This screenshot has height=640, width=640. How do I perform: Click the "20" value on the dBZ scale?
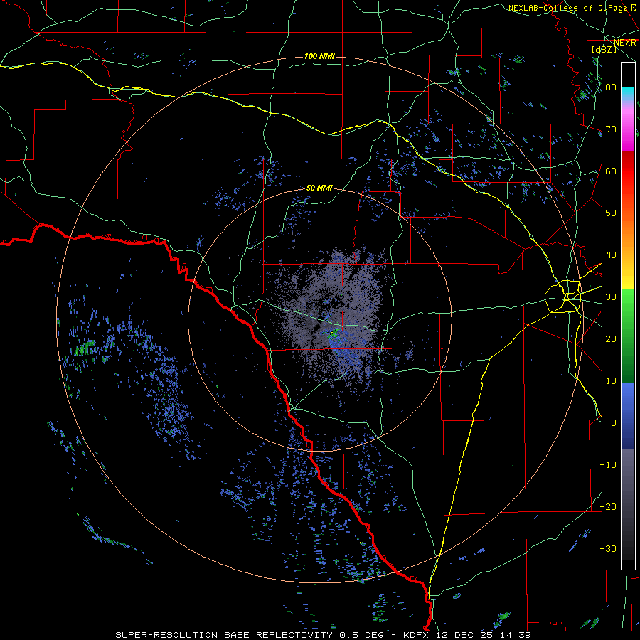[611, 338]
